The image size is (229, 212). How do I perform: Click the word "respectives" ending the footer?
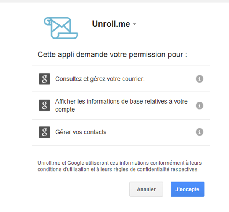185,169
